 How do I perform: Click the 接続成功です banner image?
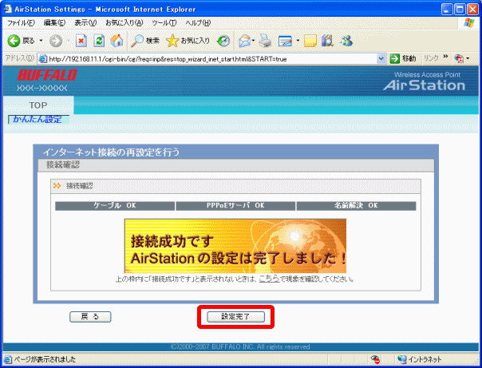pos(235,246)
